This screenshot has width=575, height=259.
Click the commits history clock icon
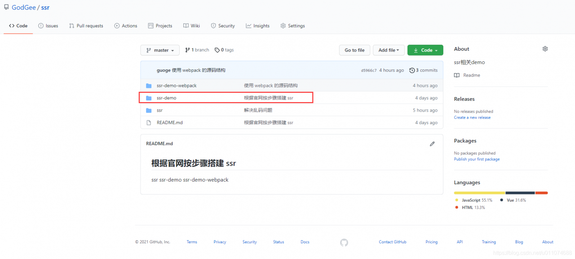[412, 70]
